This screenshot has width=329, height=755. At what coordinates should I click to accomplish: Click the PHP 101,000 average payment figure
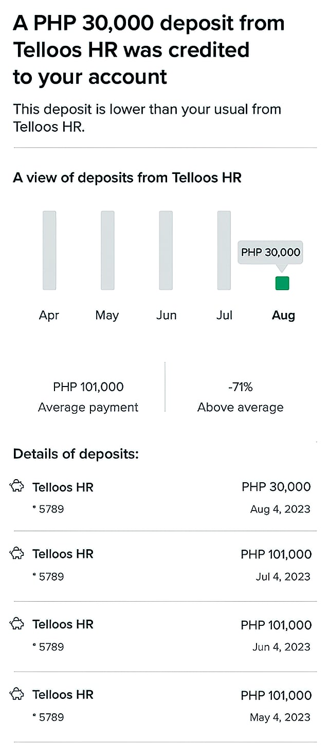pyautogui.click(x=88, y=387)
